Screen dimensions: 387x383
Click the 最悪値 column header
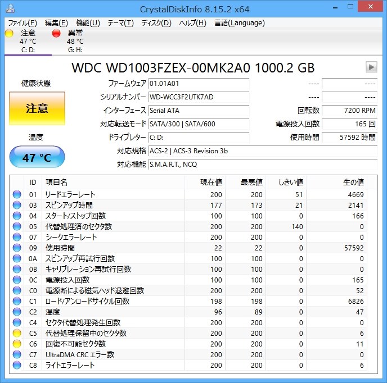245,182
